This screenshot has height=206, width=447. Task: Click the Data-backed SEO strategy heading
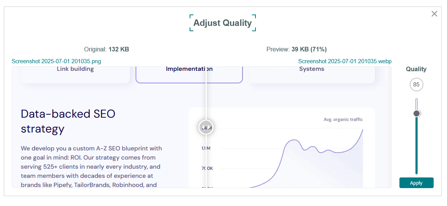68,121
